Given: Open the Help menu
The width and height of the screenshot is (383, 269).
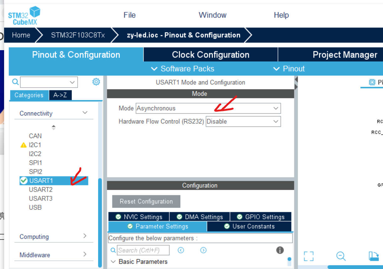Looking at the screenshot, I should pos(281,15).
